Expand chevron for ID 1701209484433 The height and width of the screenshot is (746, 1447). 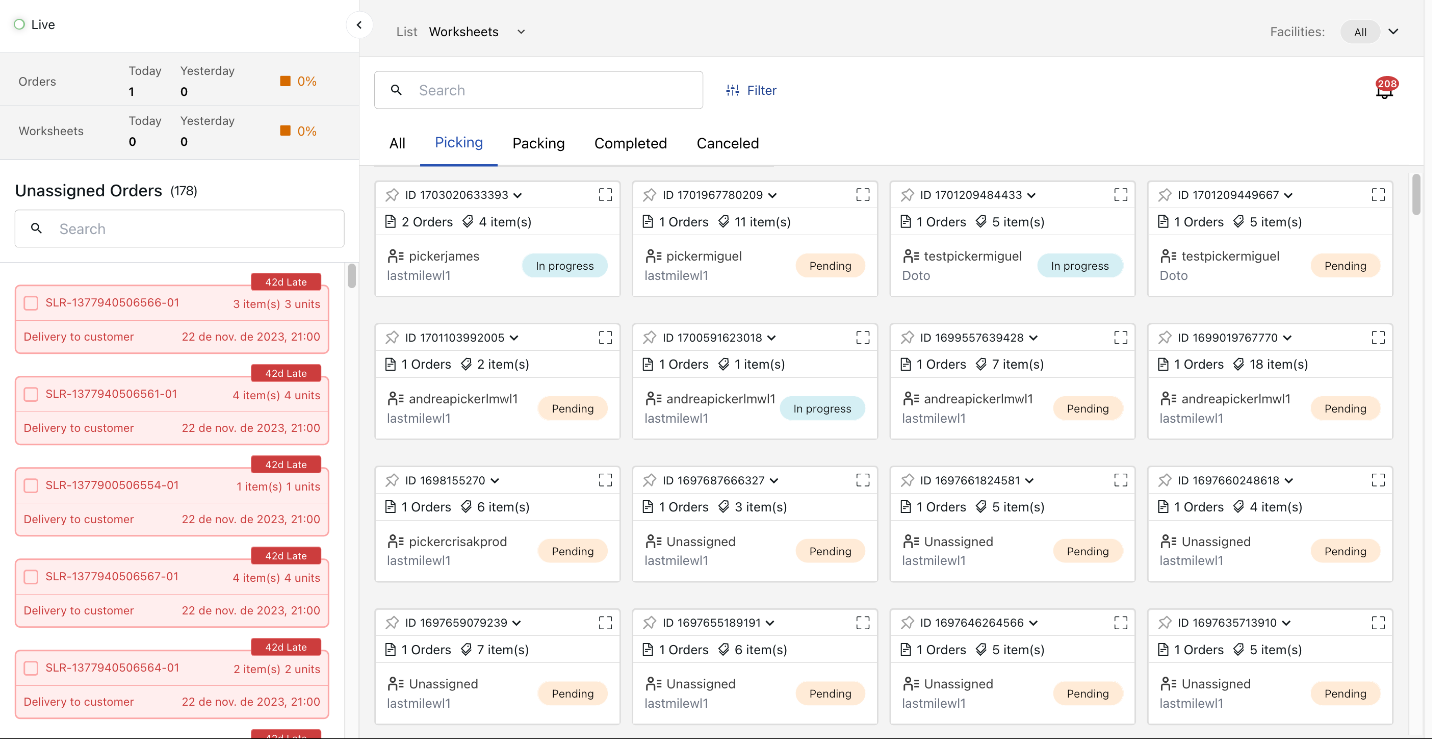(1031, 195)
